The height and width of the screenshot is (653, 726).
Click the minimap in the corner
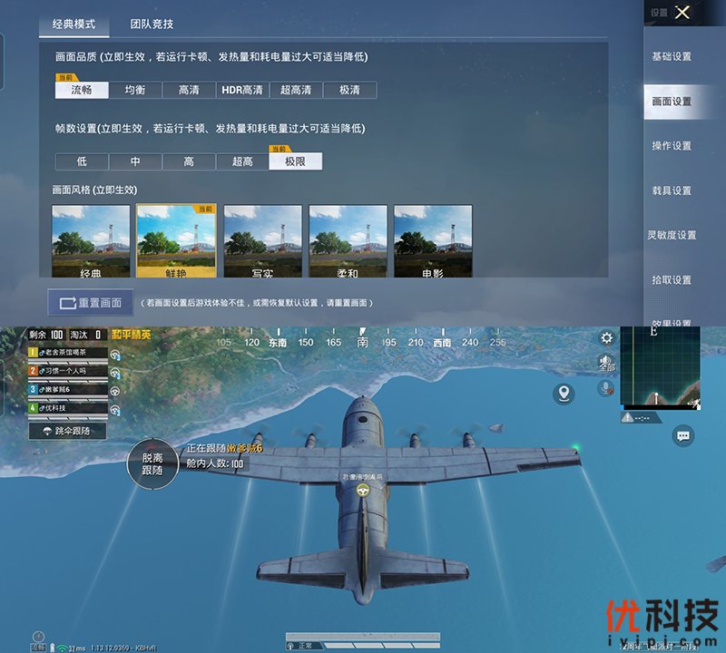[x=660, y=366]
